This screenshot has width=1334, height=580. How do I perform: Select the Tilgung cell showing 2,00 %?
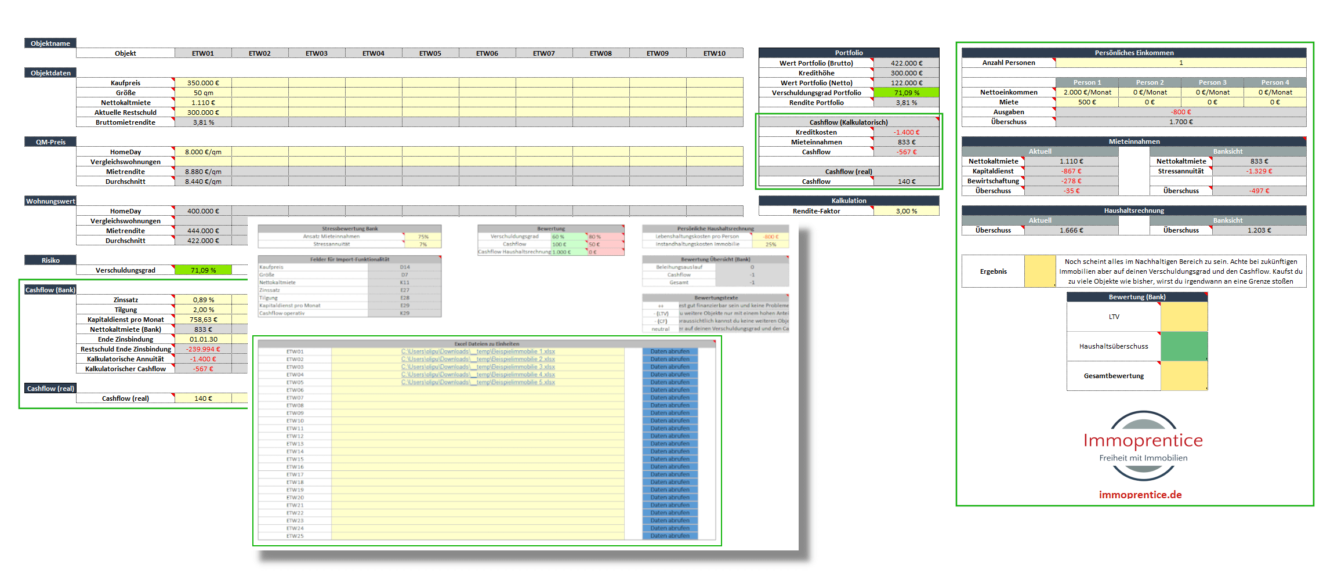(x=203, y=310)
